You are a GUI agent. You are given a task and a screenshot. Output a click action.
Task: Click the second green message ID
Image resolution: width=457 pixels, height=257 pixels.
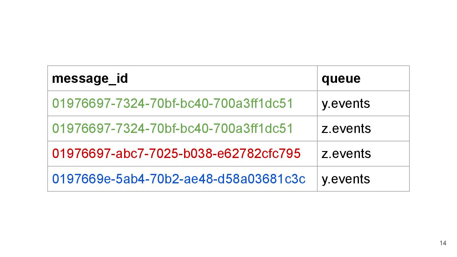pyautogui.click(x=172, y=128)
